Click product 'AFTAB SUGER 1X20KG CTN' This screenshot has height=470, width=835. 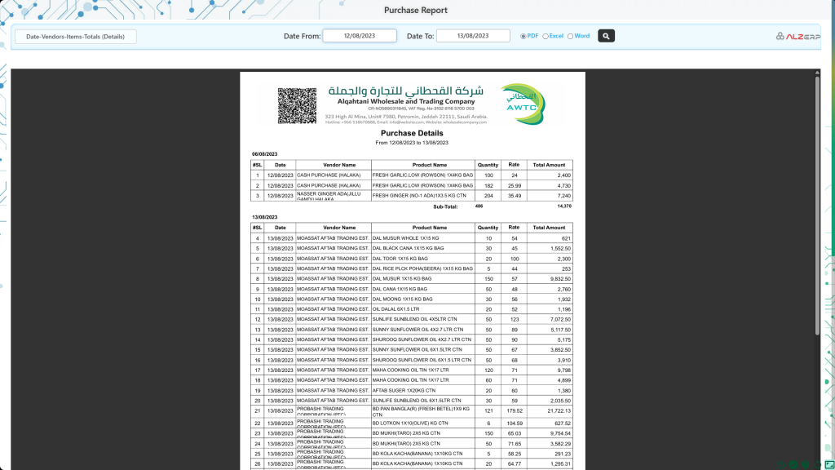[404, 391]
